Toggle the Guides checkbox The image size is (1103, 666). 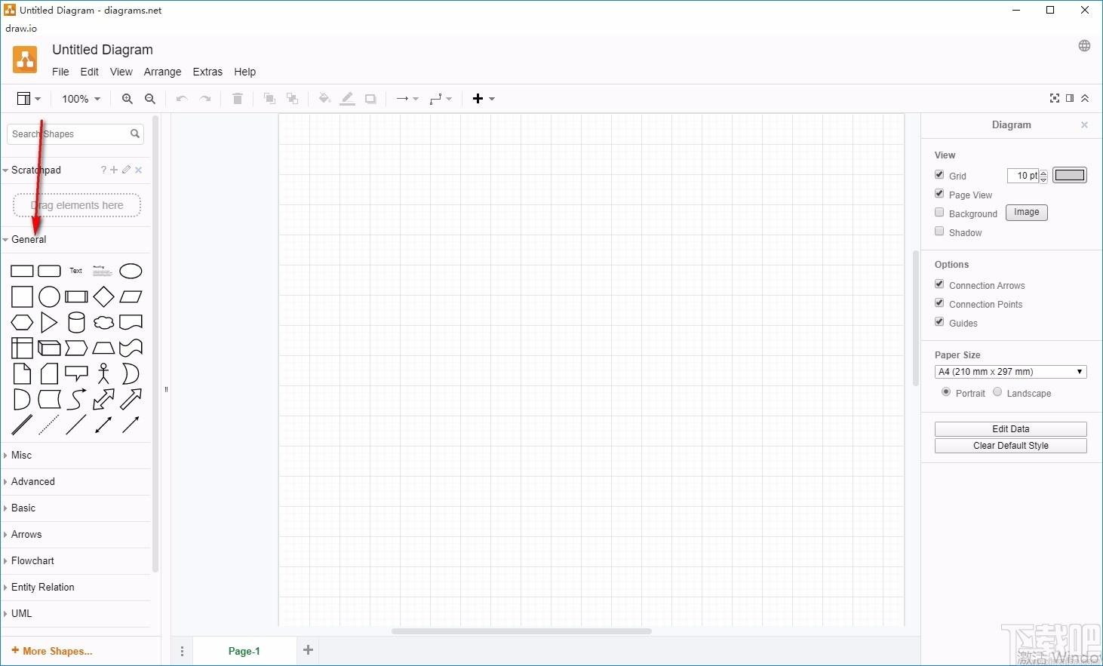[939, 321]
